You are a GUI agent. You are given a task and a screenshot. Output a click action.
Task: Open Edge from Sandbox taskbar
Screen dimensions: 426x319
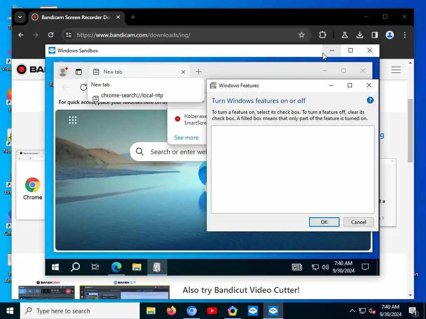tap(116, 267)
